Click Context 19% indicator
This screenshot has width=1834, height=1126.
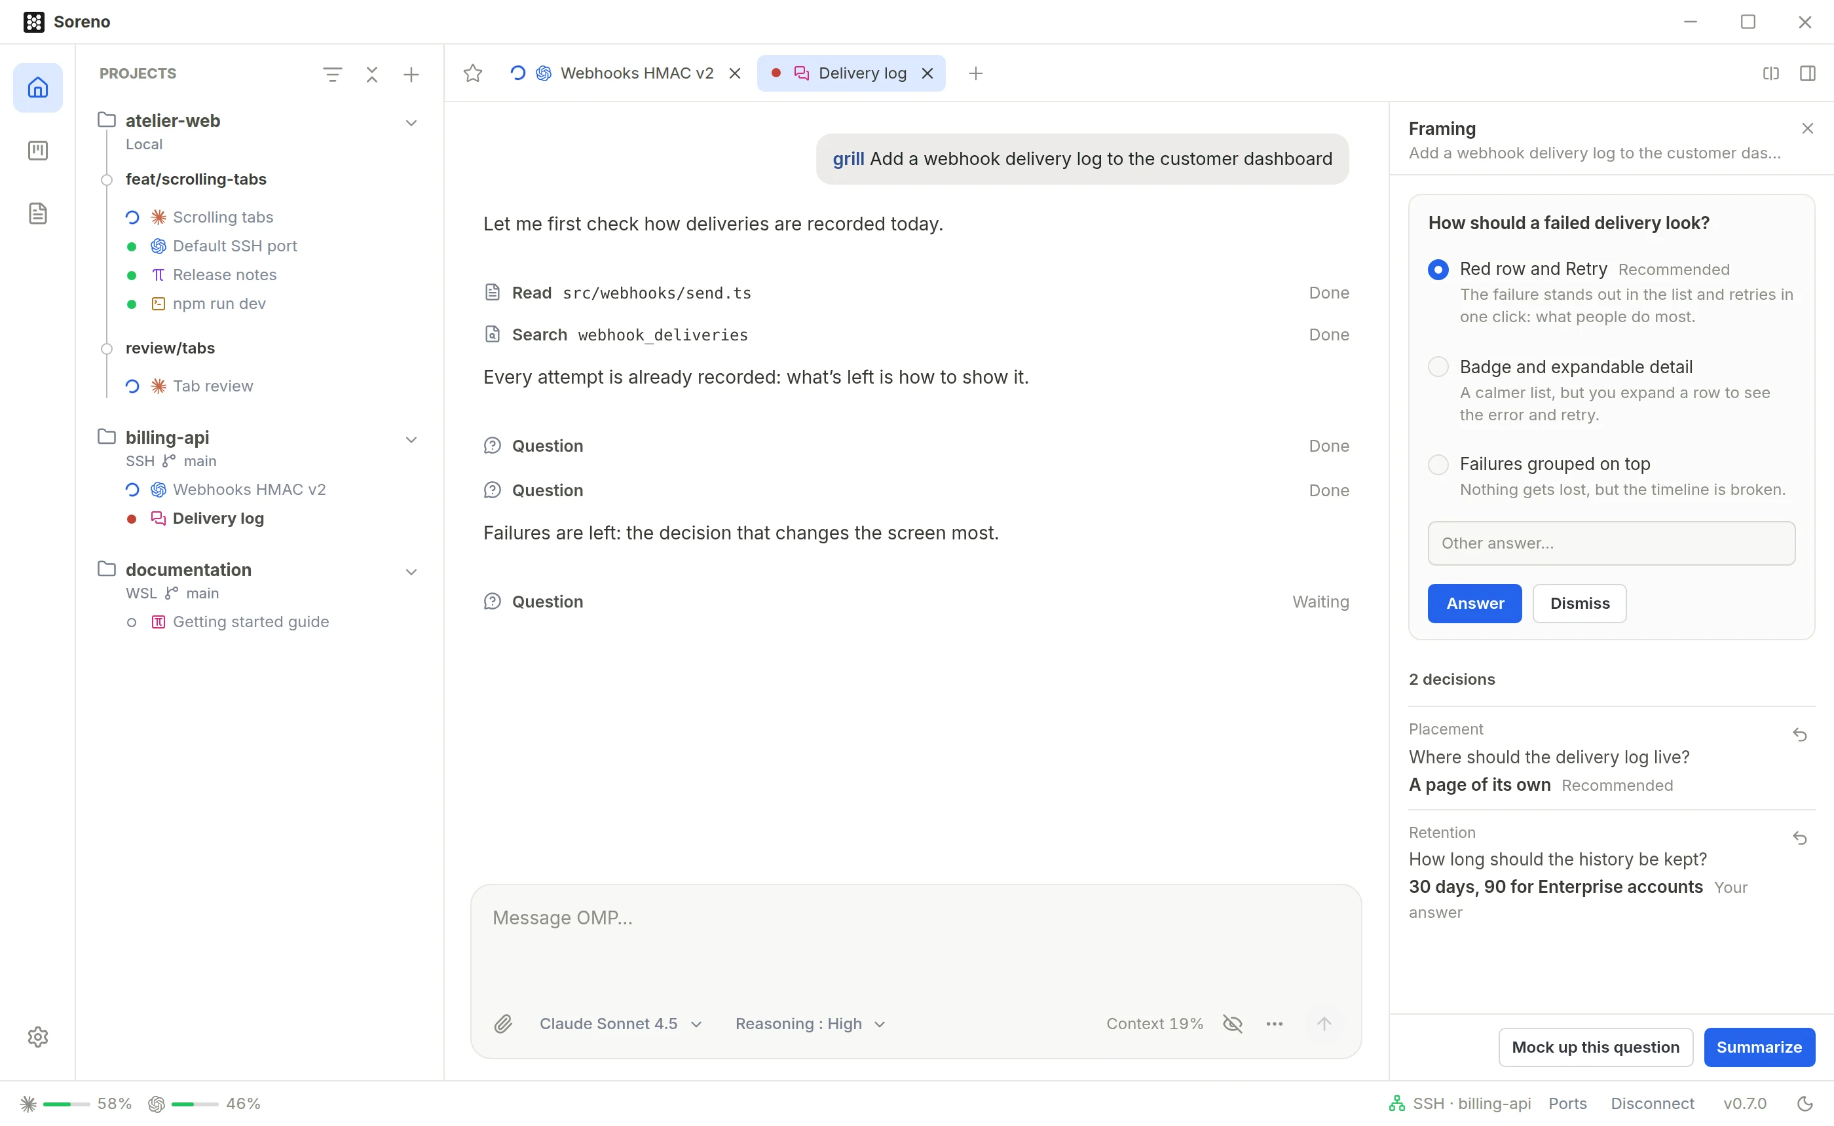[x=1155, y=1024]
